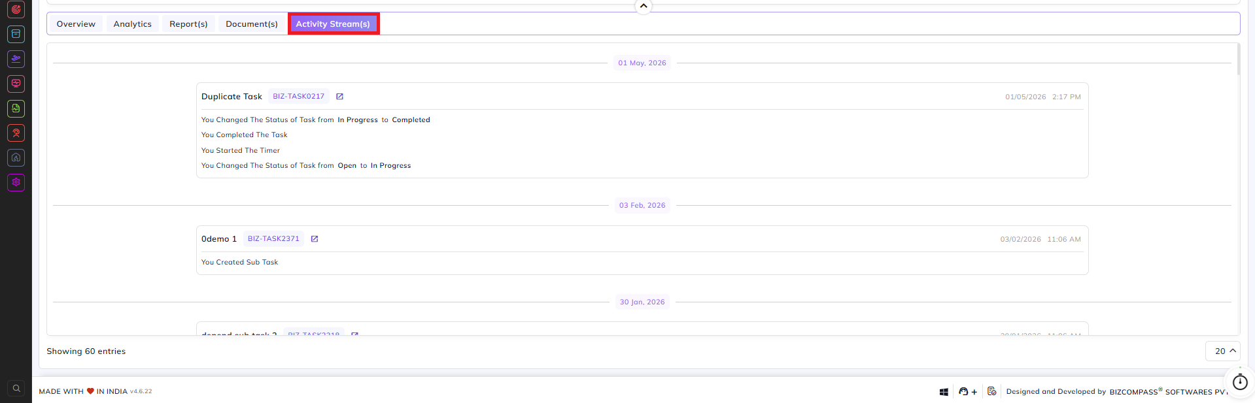Open the floating stopwatch timer button
Screen dimensions: 1255x403
point(1240,382)
